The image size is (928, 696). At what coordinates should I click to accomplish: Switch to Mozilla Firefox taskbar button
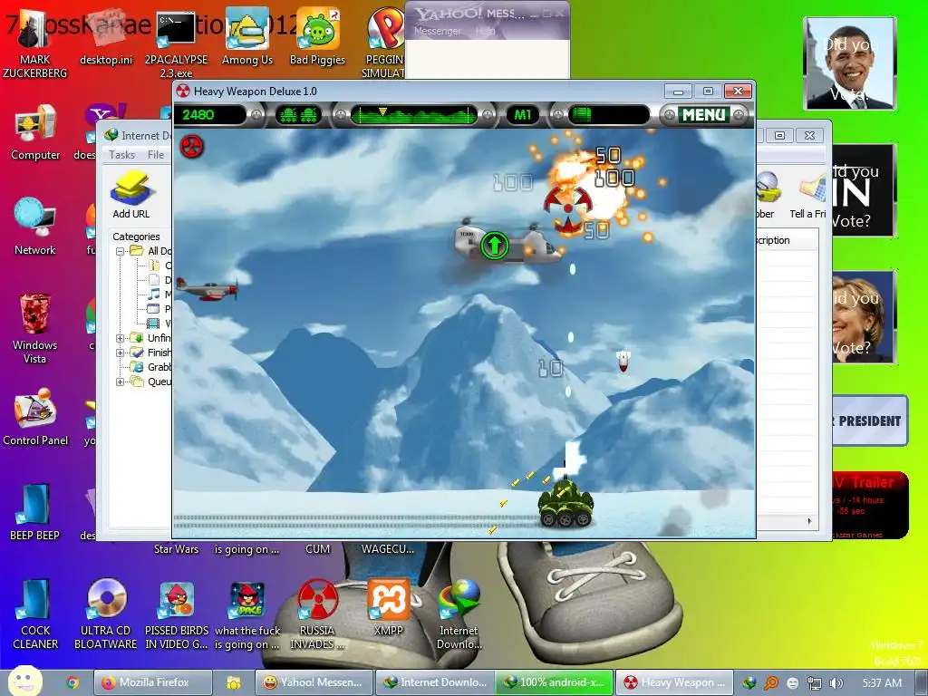(x=153, y=682)
